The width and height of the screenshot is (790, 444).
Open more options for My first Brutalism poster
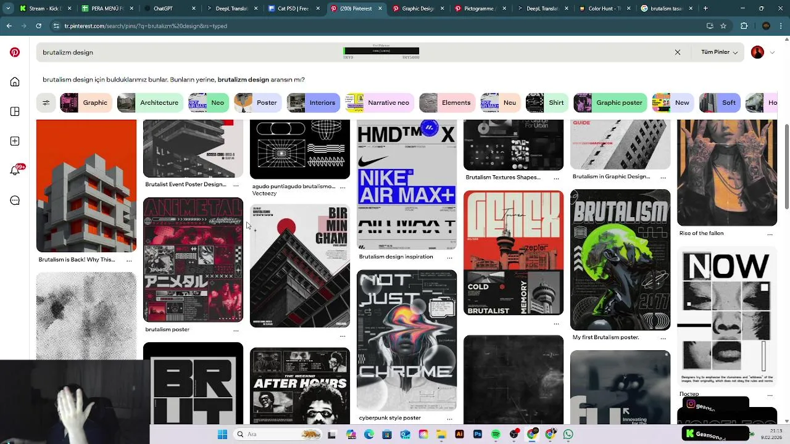[x=663, y=338]
